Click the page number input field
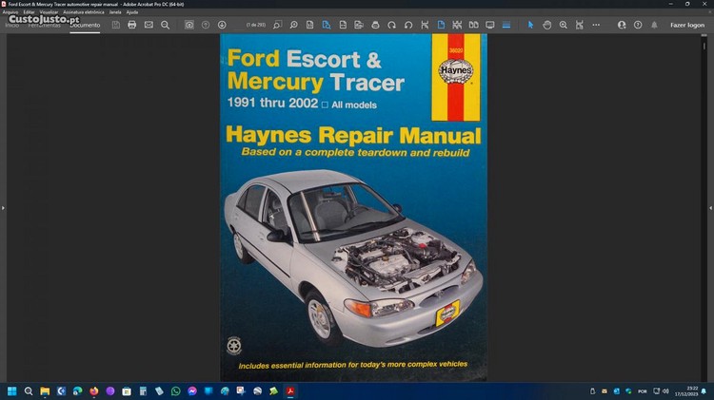 (255, 25)
